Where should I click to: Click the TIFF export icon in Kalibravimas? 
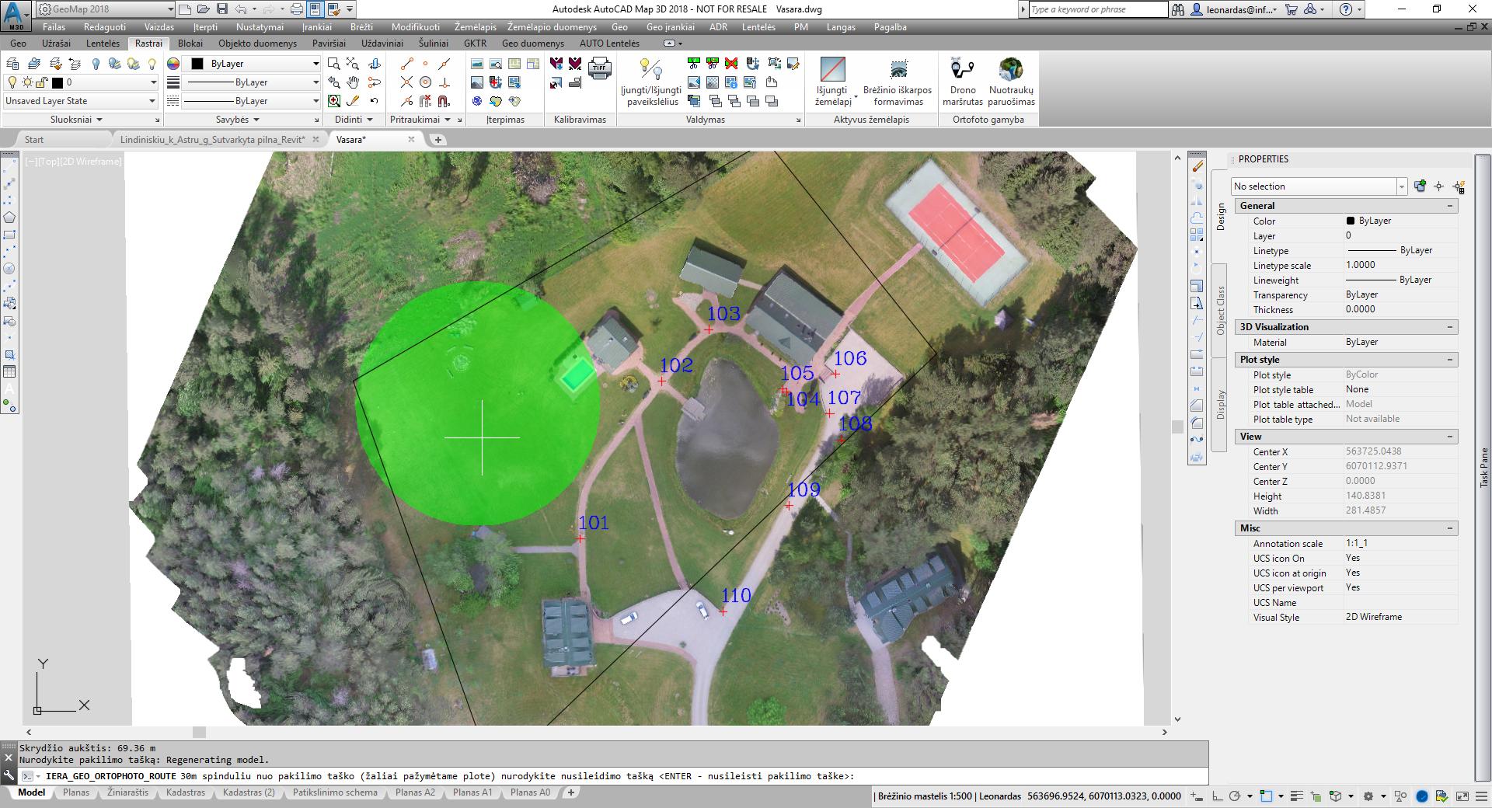pos(599,68)
